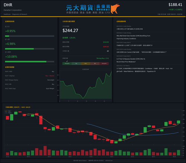Click the $244.27 average target price

pyautogui.click(x=70, y=31)
